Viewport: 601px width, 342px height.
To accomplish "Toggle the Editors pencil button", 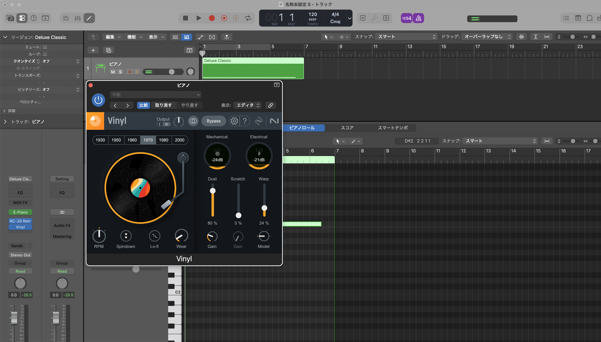I will 89,18.
